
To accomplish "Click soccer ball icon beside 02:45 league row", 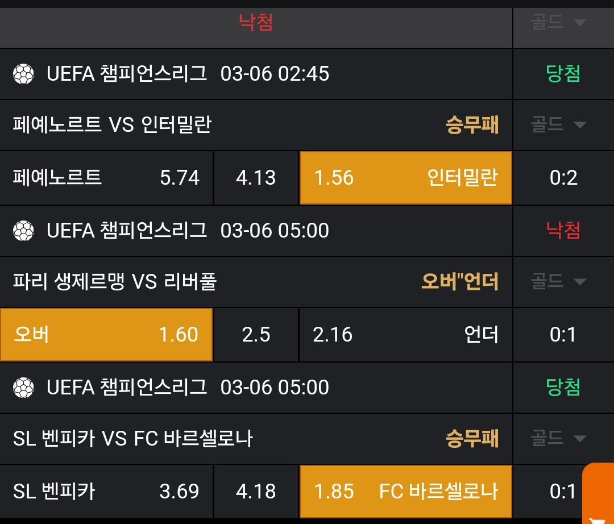I will point(23,74).
